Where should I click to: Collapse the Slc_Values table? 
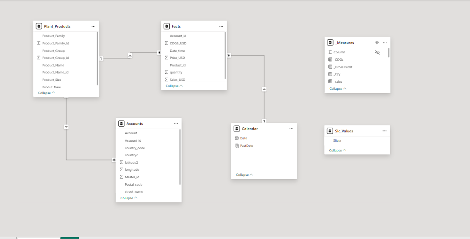coord(338,150)
